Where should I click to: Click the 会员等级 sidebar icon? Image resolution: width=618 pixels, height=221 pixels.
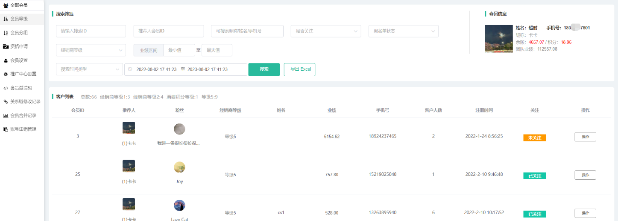point(6,19)
